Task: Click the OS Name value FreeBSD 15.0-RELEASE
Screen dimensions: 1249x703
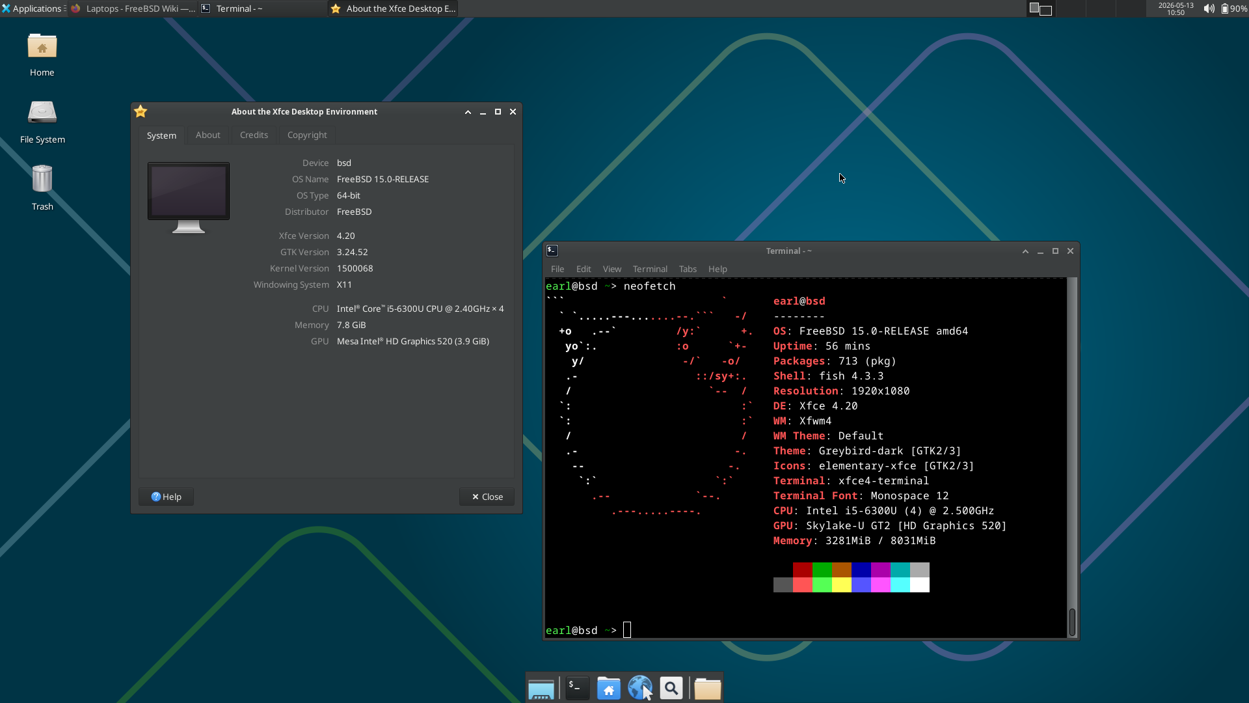Action: click(383, 179)
